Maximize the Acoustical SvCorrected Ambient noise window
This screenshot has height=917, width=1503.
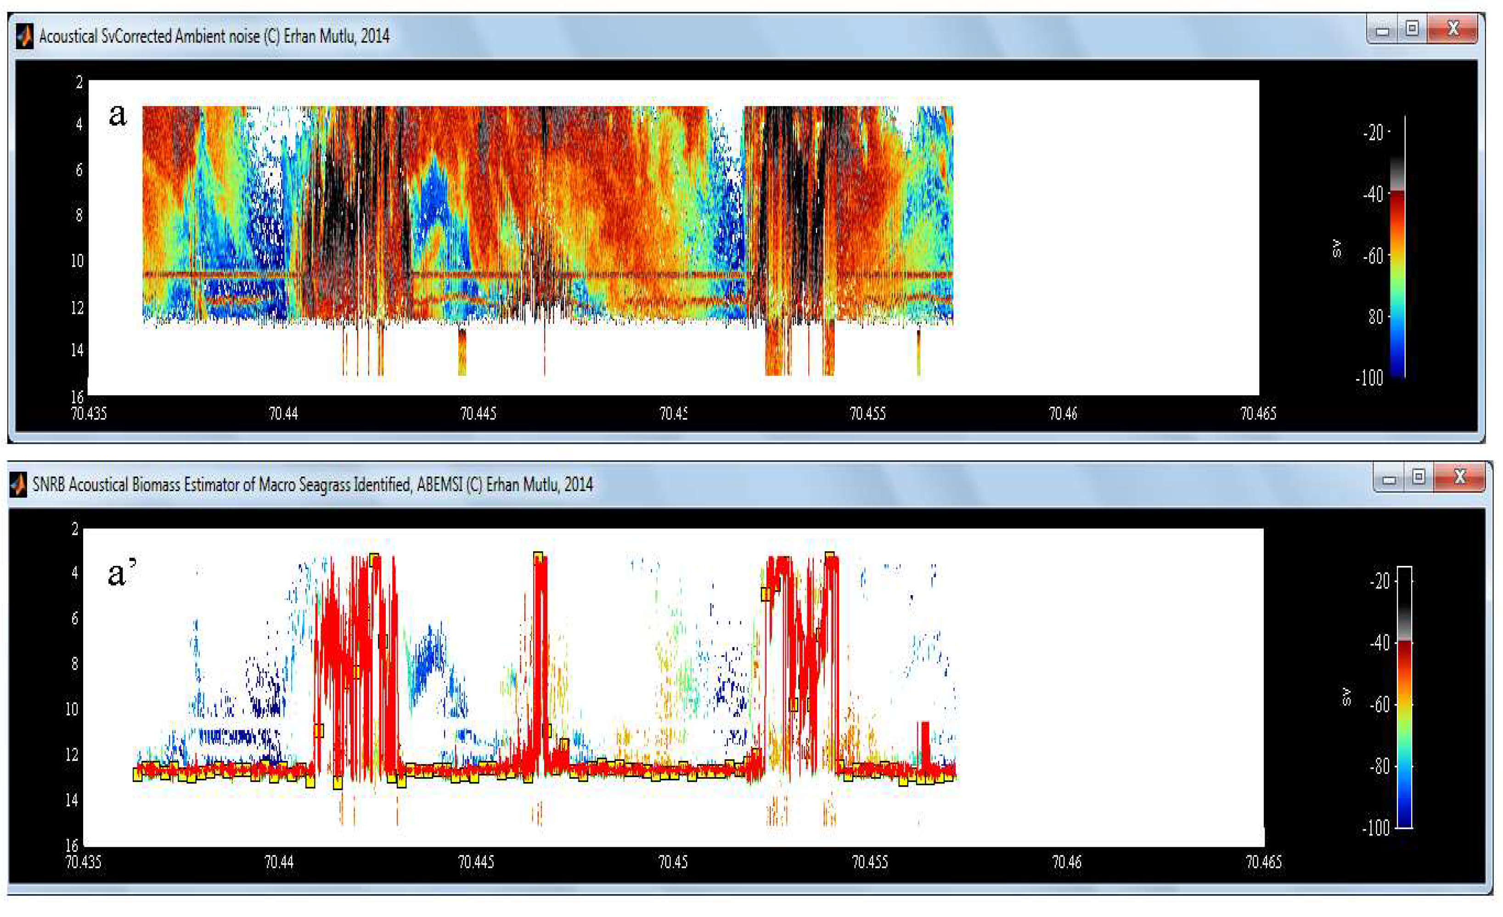1412,29
